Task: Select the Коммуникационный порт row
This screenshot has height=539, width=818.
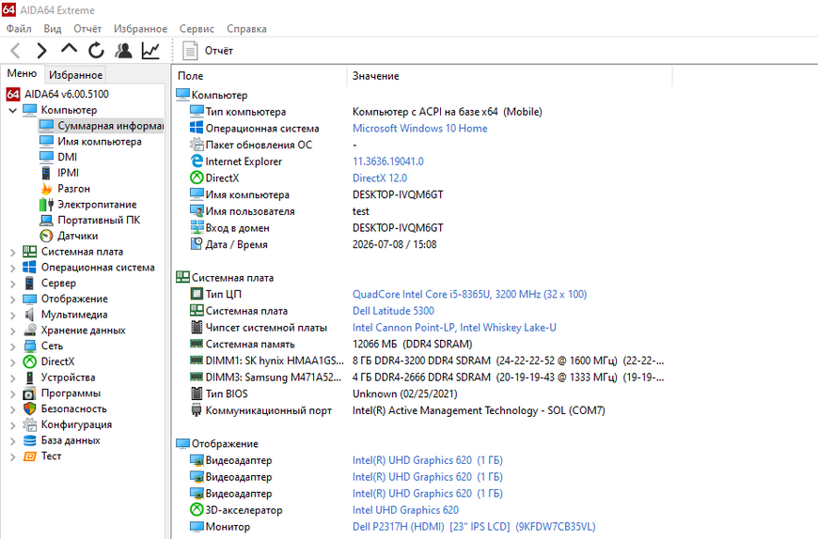Action: click(x=398, y=410)
